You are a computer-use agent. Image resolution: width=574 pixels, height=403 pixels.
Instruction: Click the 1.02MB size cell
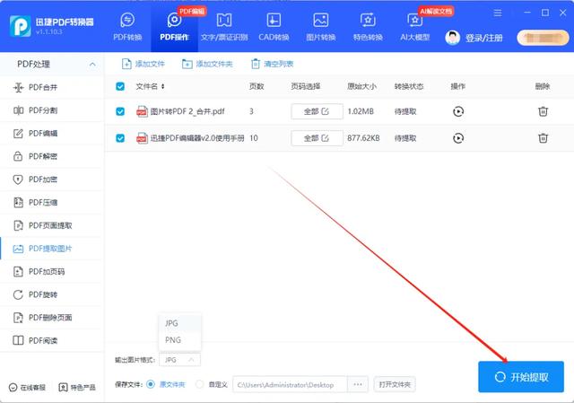click(361, 111)
